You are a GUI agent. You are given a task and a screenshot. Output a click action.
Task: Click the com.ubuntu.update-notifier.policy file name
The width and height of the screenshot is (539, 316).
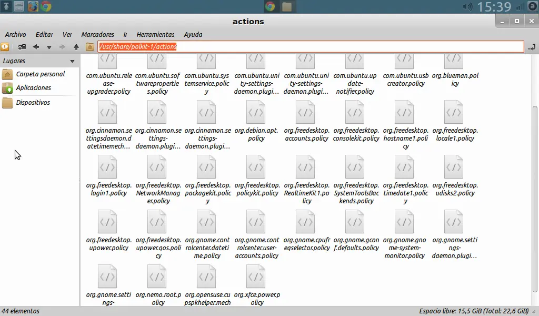click(355, 84)
